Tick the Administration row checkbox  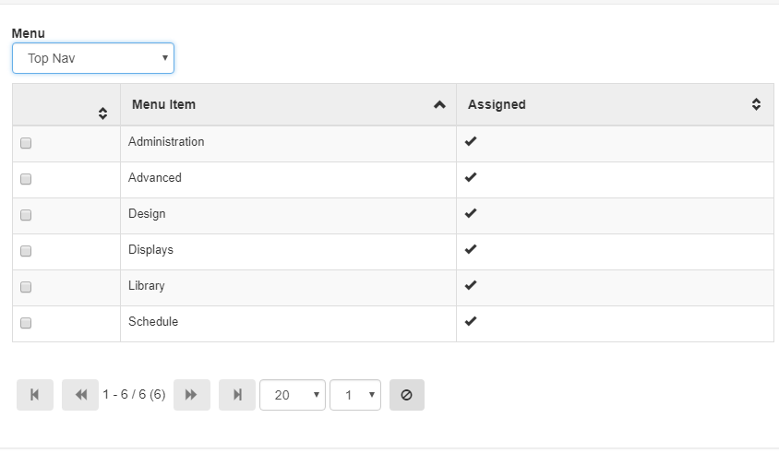pyautogui.click(x=26, y=143)
